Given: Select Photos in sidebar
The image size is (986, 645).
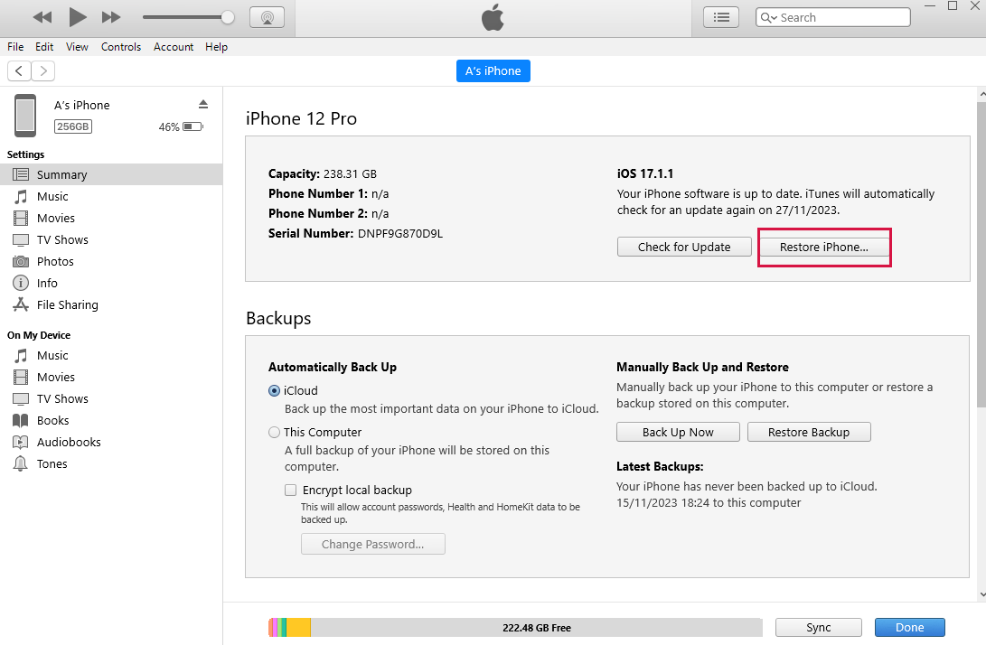Looking at the screenshot, I should coord(111,261).
